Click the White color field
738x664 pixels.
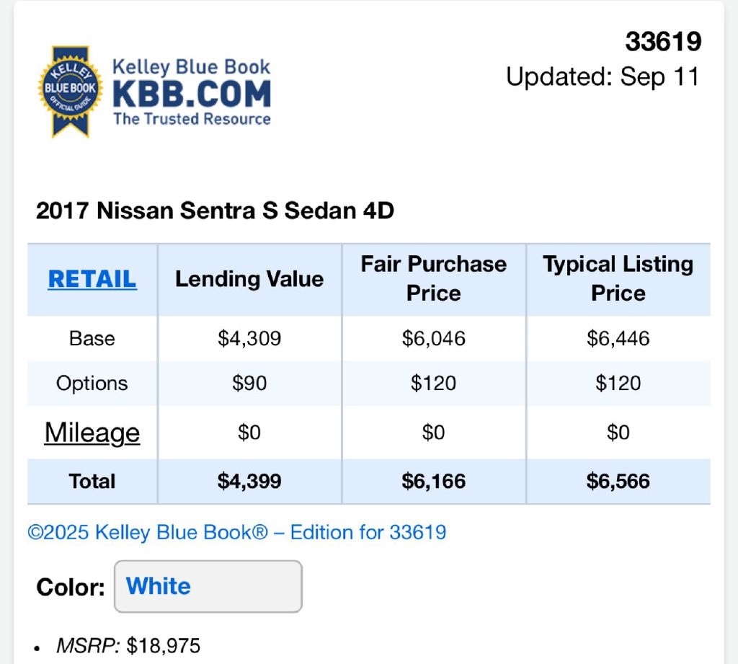[x=208, y=586]
